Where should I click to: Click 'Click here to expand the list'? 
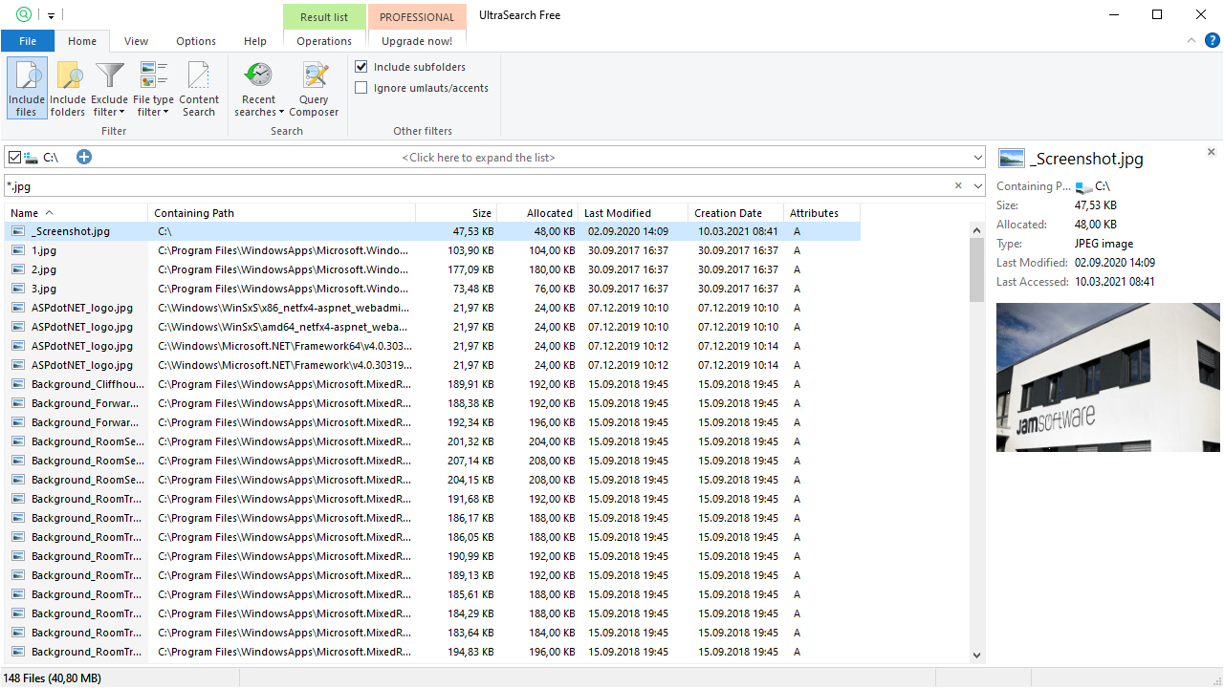[x=478, y=158]
